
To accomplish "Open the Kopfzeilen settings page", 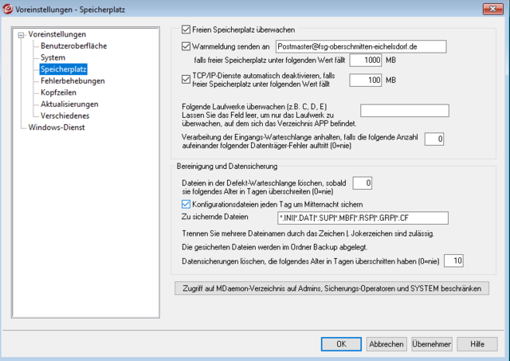I will (58, 92).
